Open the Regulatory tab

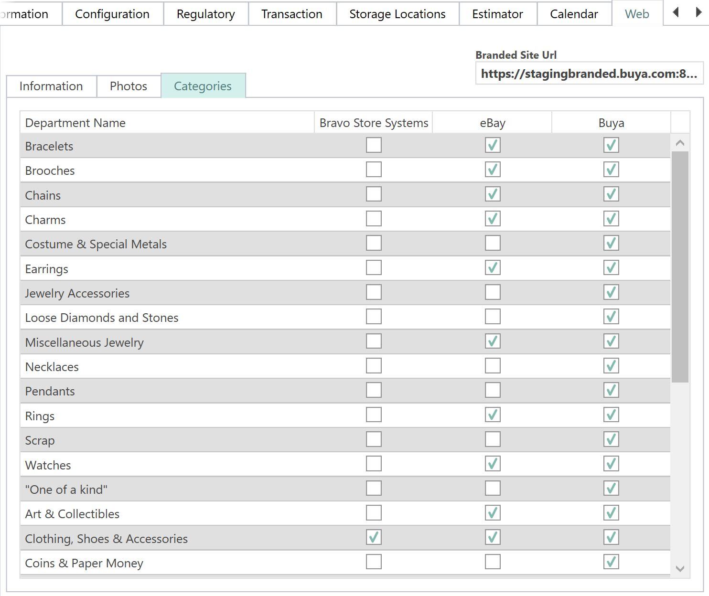[206, 14]
